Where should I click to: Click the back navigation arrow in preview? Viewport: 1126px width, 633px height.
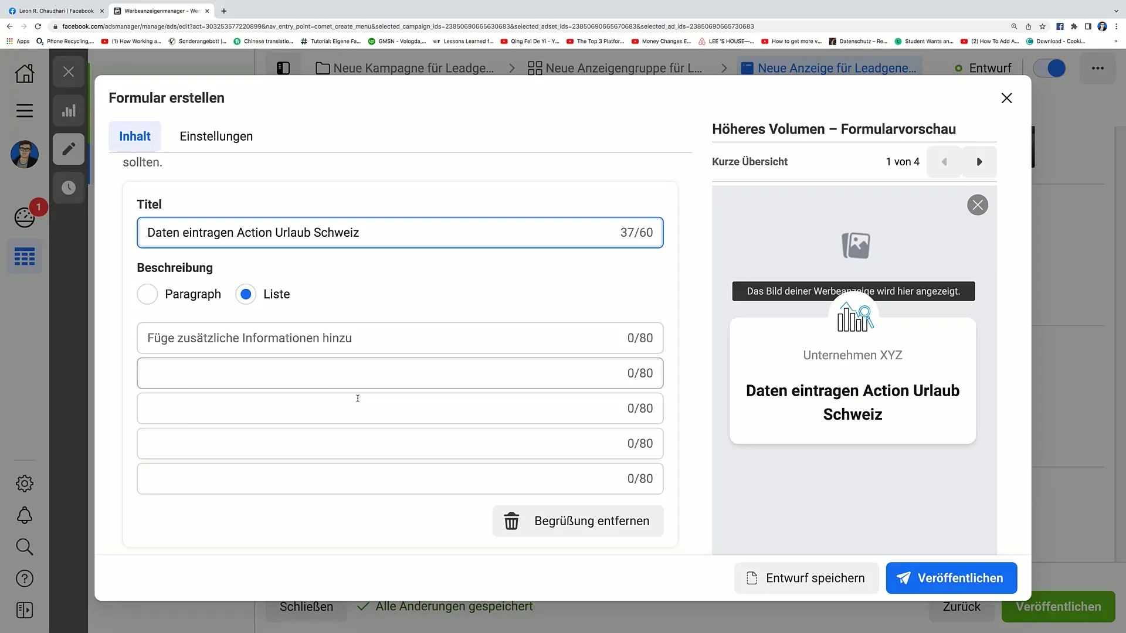(x=944, y=162)
